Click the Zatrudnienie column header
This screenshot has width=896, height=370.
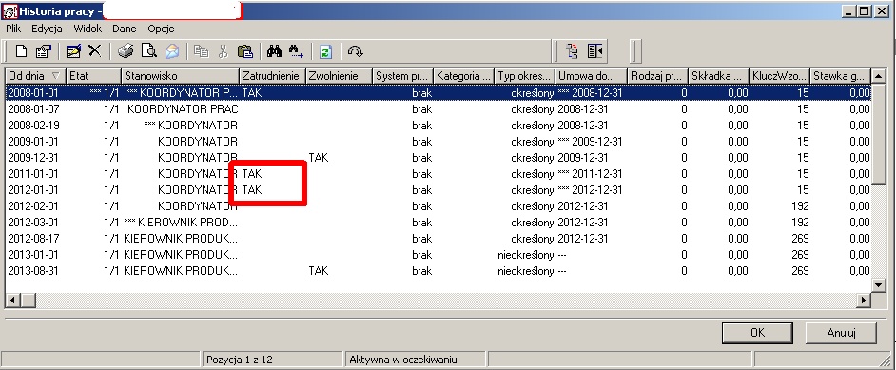[x=272, y=76]
